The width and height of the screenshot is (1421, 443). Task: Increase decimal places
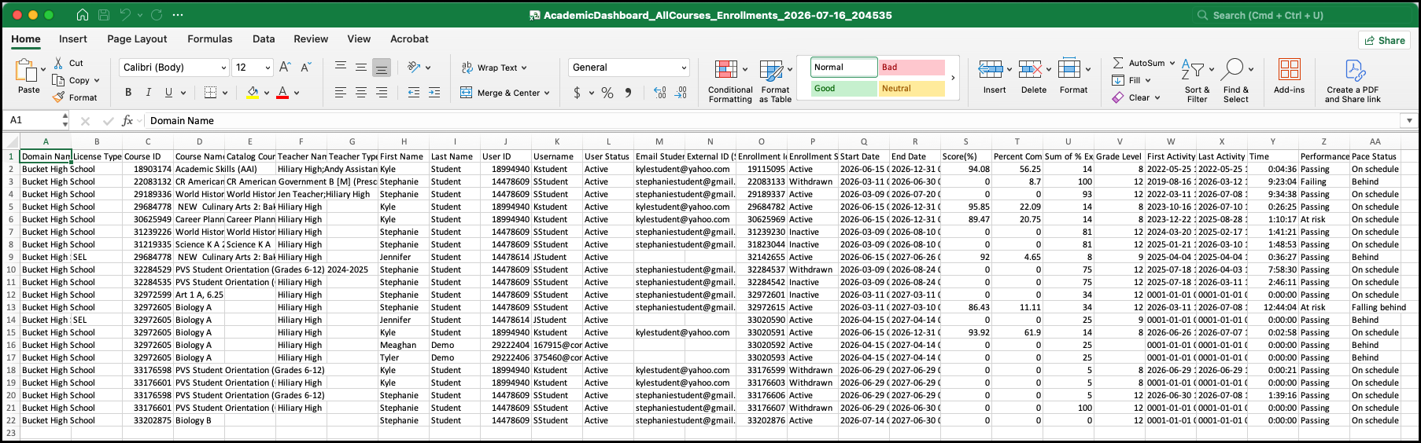[x=660, y=93]
